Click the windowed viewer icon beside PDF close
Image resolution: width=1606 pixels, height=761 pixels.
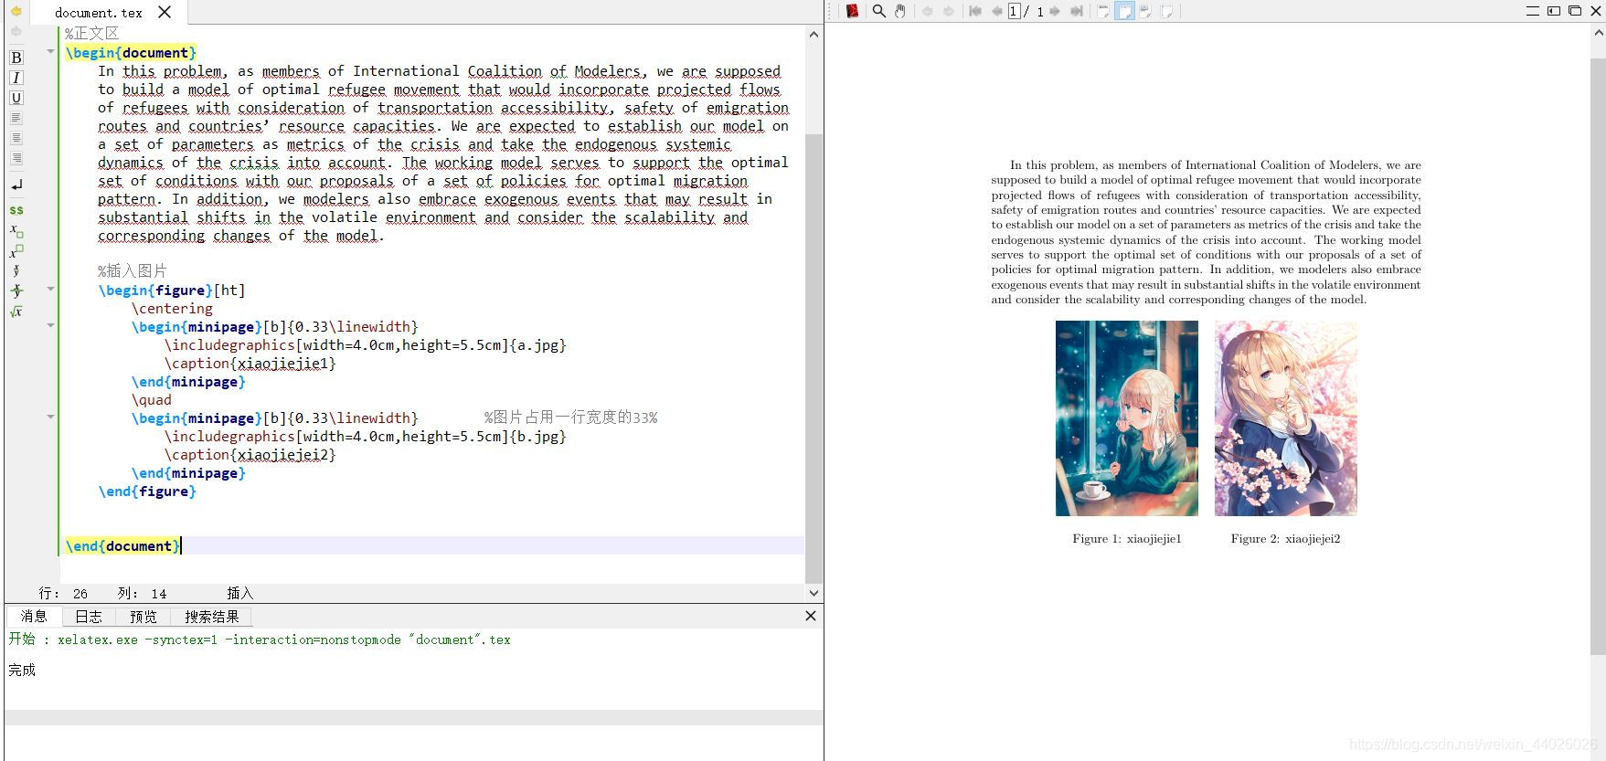tap(1573, 11)
